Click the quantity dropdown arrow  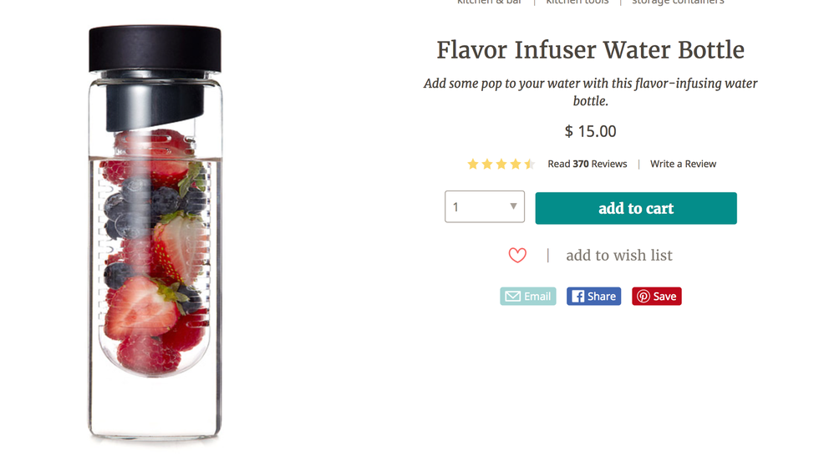tap(513, 207)
